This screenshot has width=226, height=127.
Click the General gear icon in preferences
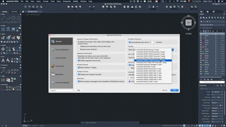53,42
